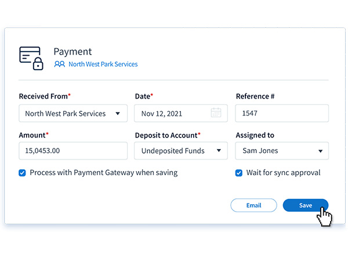The height and width of the screenshot is (261, 348).
Task: Expand the Deposit to Account arrow
Action: click(219, 151)
